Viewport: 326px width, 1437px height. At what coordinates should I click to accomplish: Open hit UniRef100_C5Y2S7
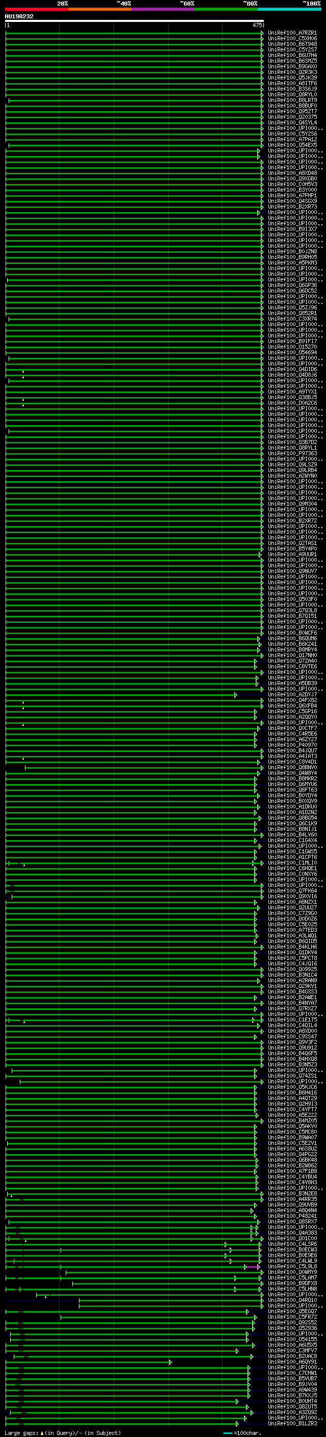(x=292, y=49)
